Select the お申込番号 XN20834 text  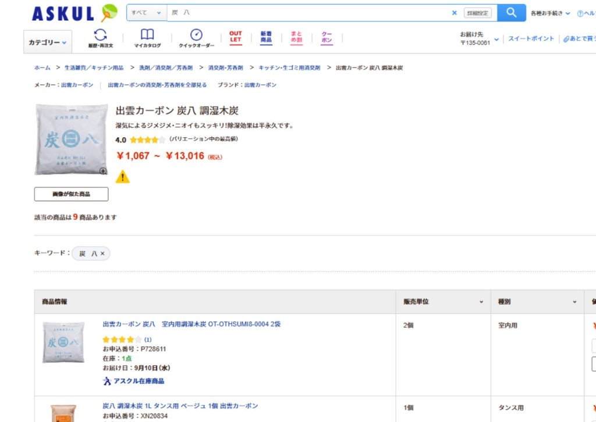[x=135, y=416]
